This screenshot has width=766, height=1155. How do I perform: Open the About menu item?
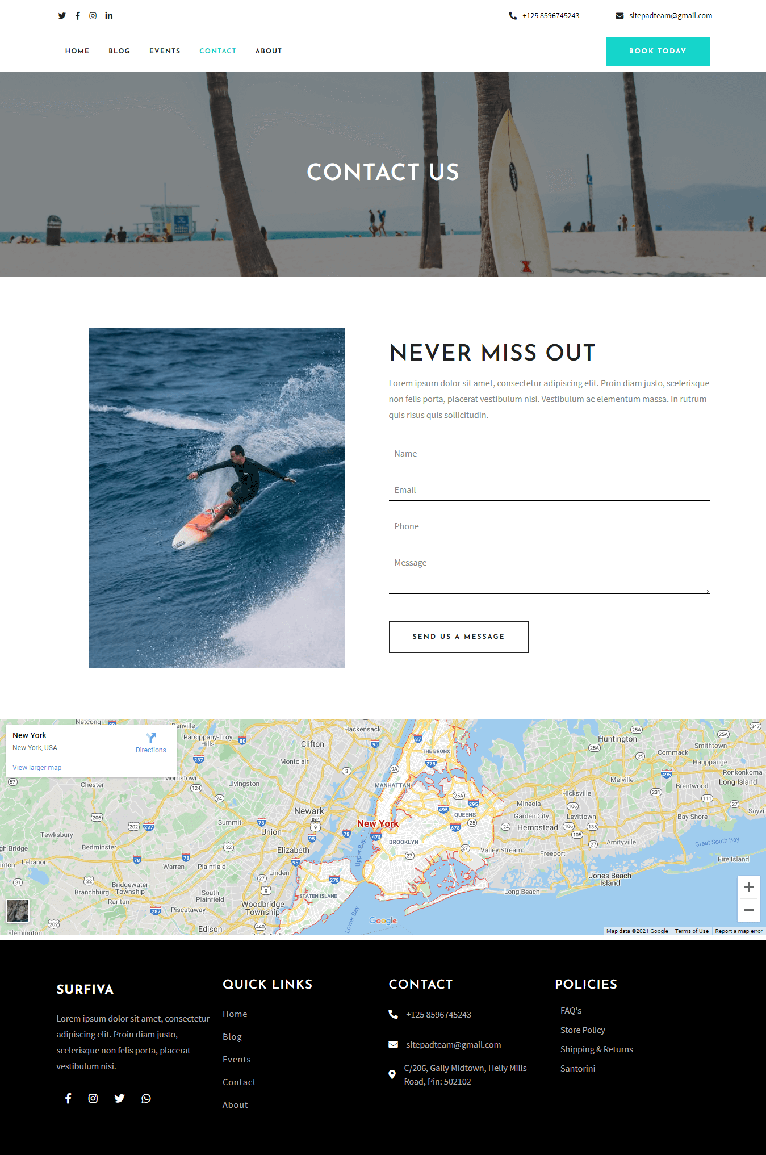pyautogui.click(x=269, y=51)
